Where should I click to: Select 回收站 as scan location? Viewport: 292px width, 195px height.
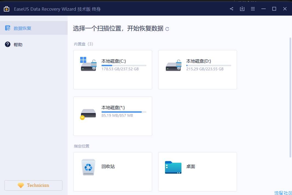coord(113,172)
